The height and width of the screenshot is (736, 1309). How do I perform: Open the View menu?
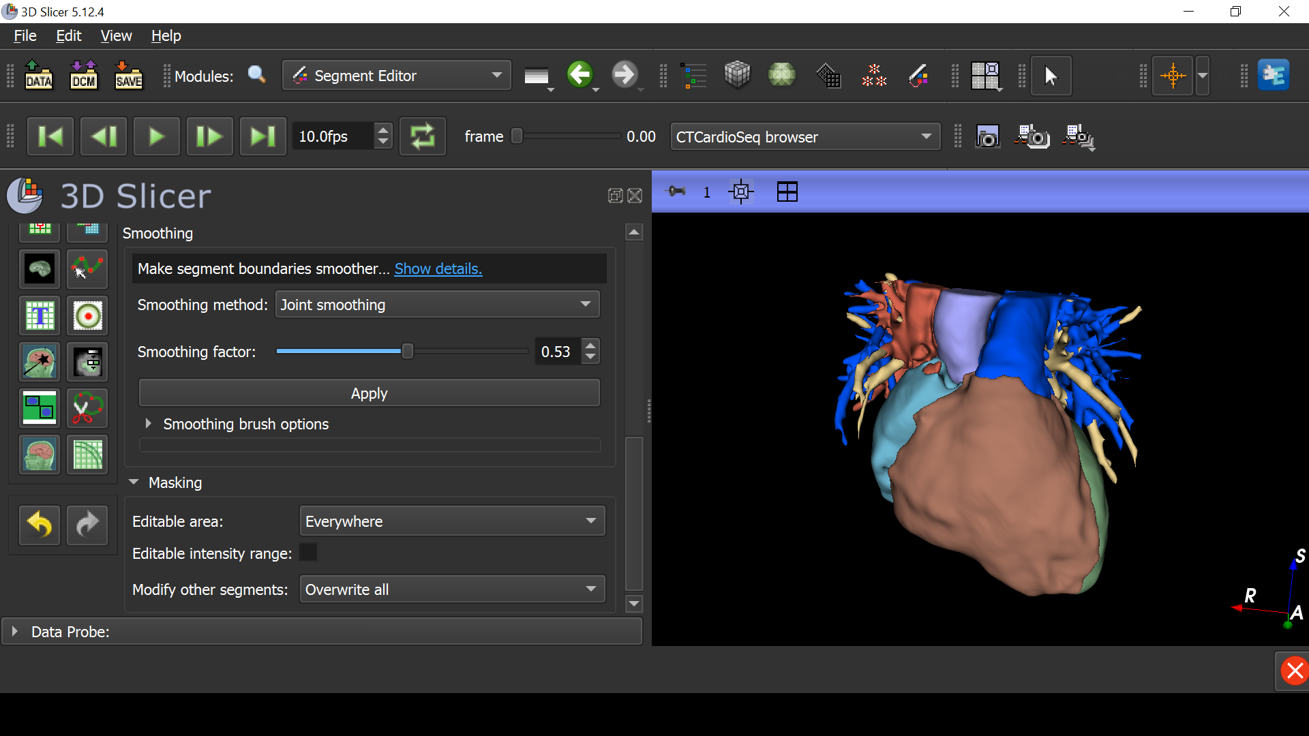tap(116, 36)
